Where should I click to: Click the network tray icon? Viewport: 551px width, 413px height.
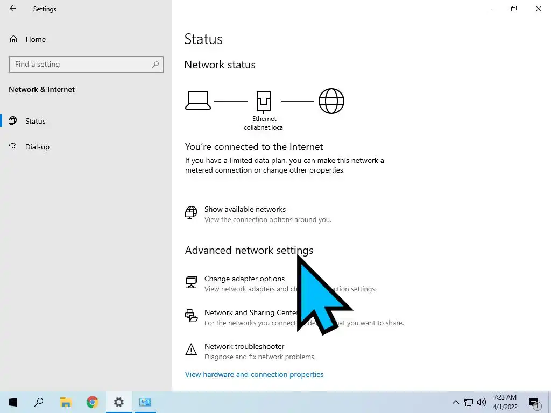(x=469, y=402)
